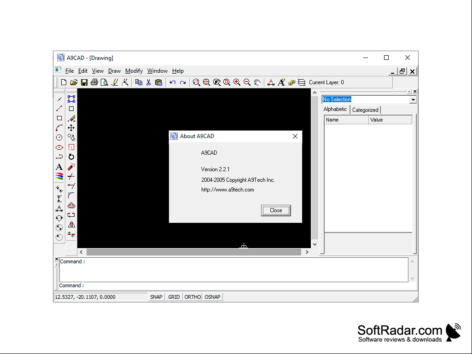Toggle the GRID mode in status bar
Image resolution: width=472 pixels, height=354 pixels.
[x=174, y=297]
